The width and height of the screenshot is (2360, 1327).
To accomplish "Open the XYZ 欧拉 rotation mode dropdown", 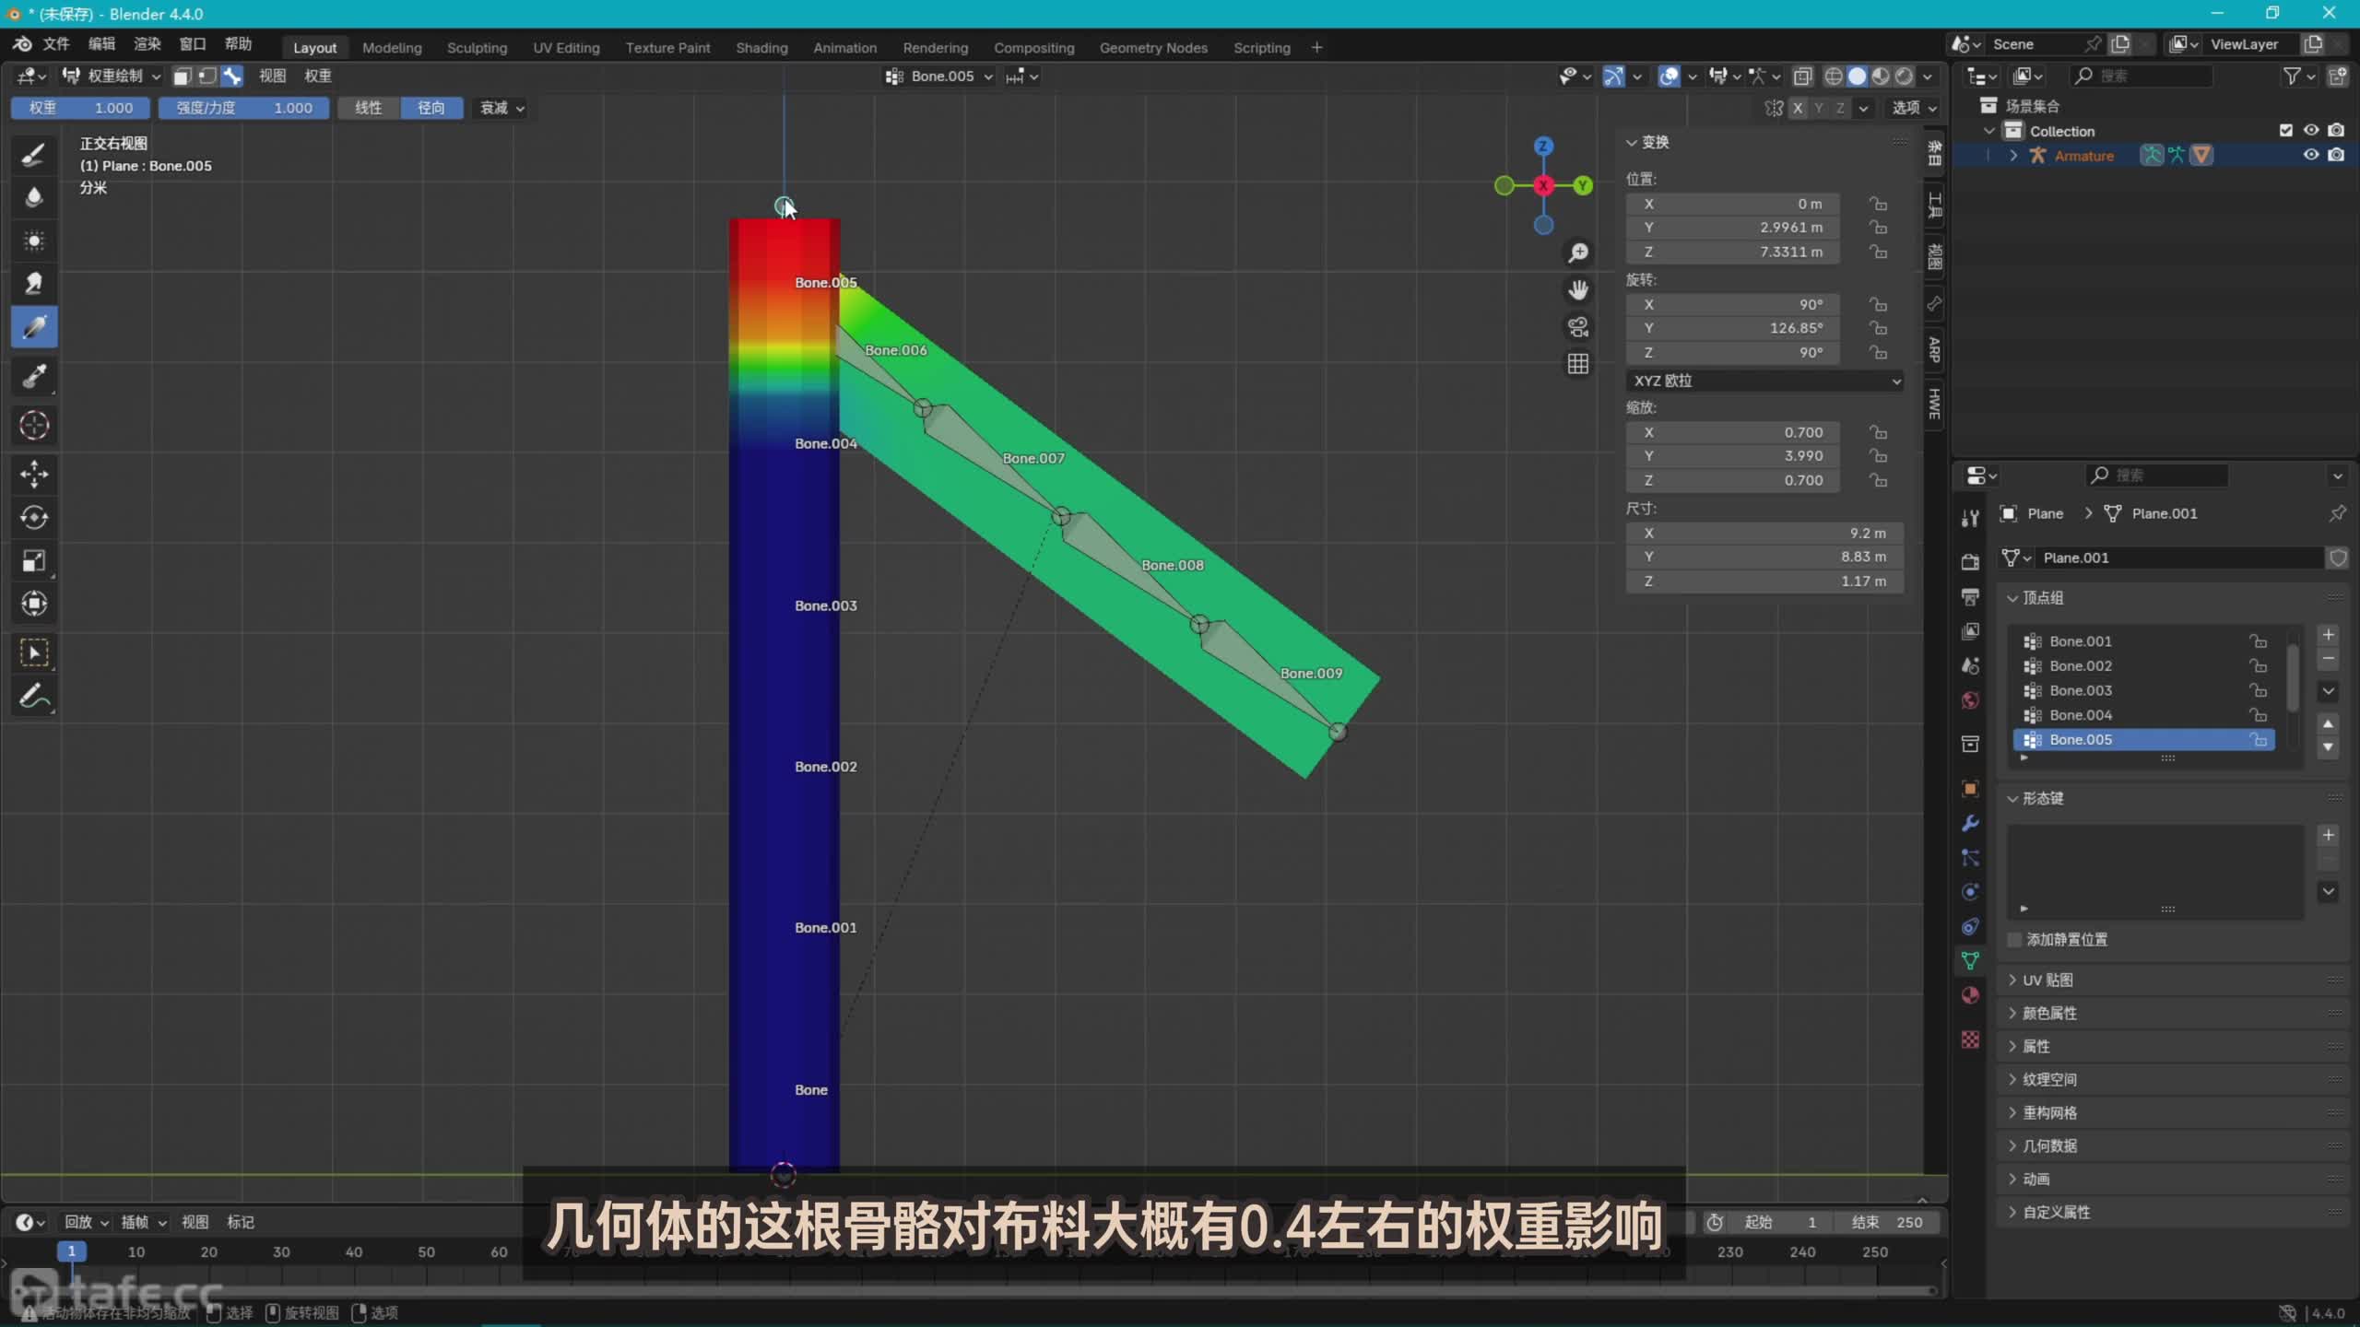I will [1764, 381].
